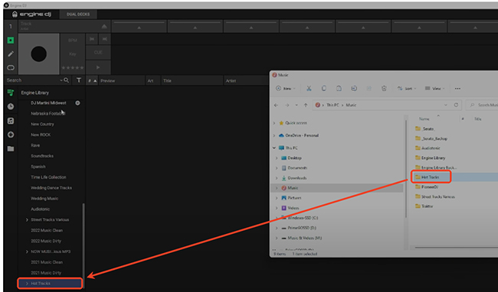The height and width of the screenshot is (292, 498).
Task: Select the pencil edit icon beside deck
Action: pos(11,54)
